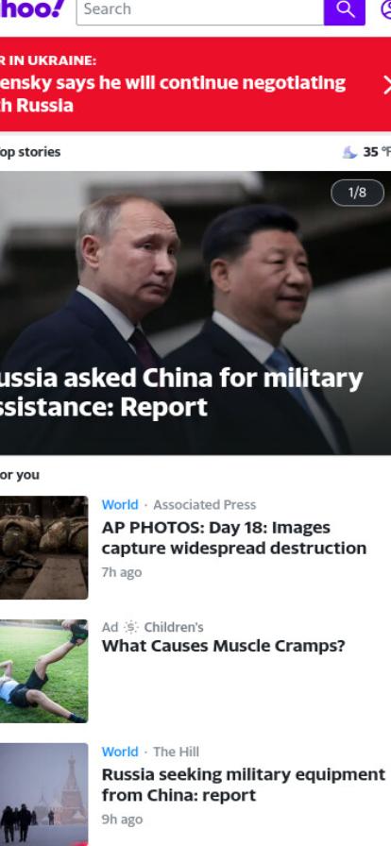Viewport: 391px width, 846px height.
Task: Open What Causes Muscle Cramps ad
Action: tap(223, 646)
